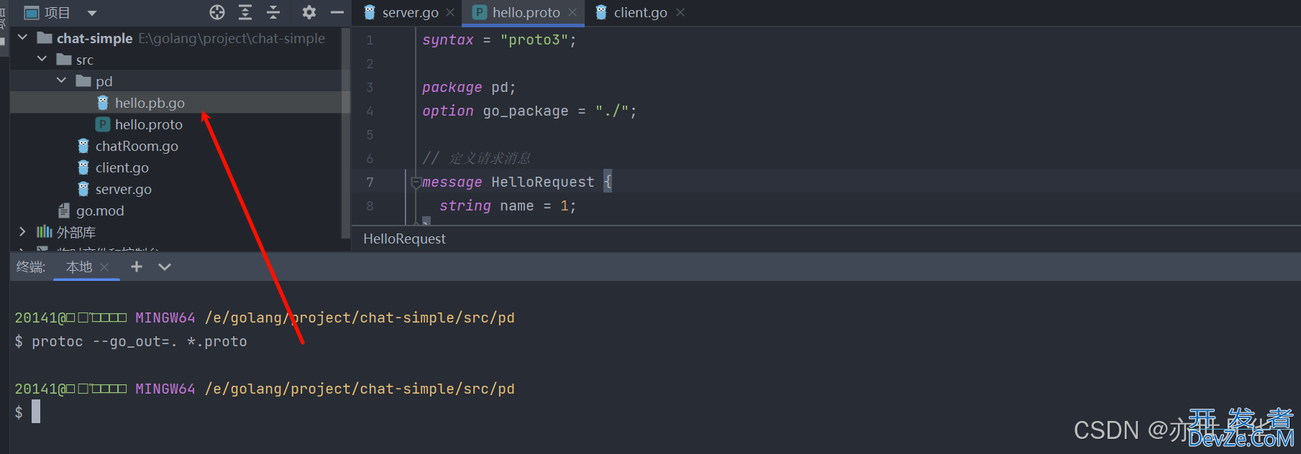Click the go.mod file icon
The height and width of the screenshot is (454, 1301).
[64, 210]
